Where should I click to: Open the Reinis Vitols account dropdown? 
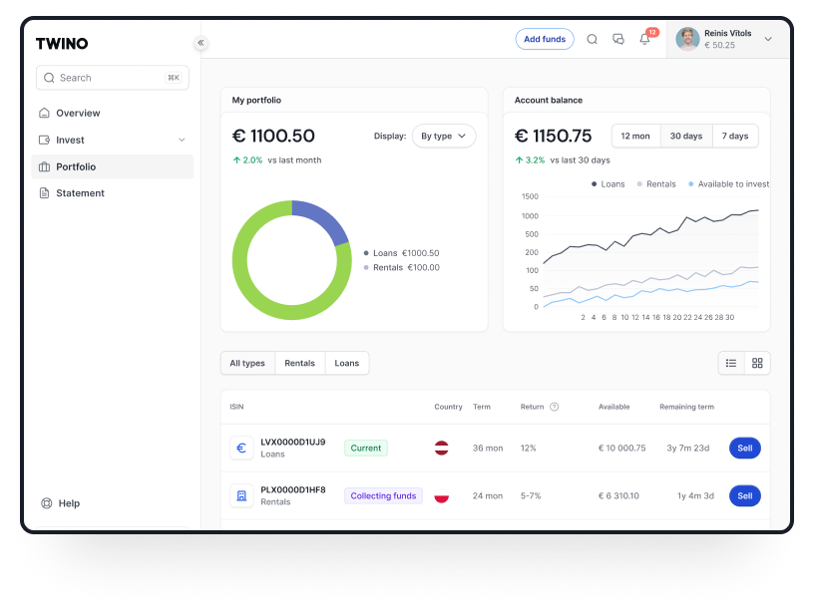767,39
